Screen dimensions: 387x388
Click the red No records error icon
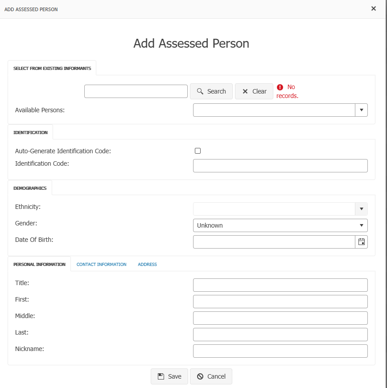tap(280, 87)
